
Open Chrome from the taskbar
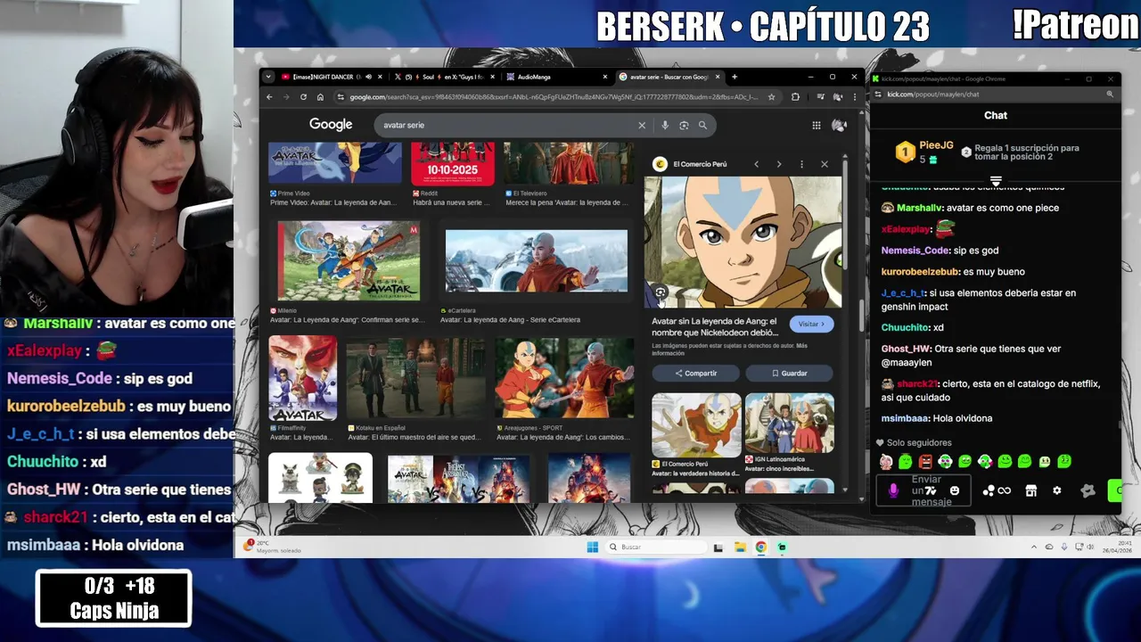click(761, 547)
